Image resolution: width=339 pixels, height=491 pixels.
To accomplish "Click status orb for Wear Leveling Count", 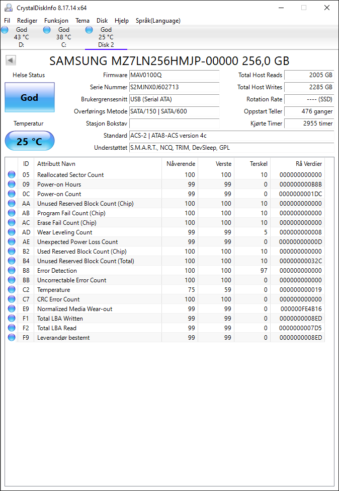I will click(x=12, y=232).
